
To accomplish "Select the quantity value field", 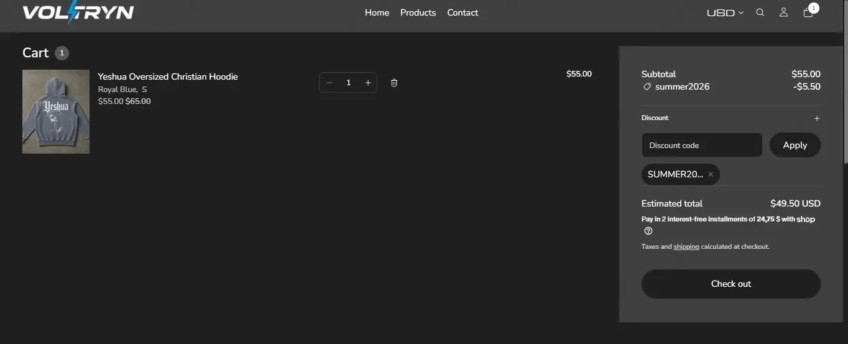I will 349,83.
